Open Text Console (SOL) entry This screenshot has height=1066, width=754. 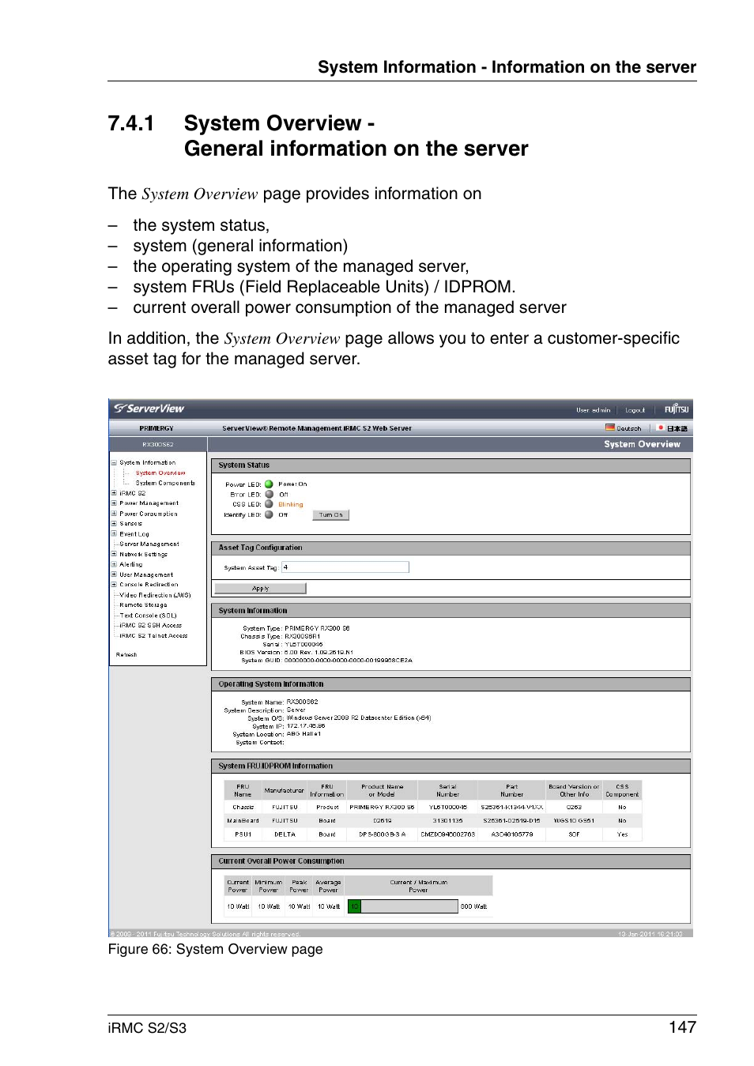tap(148, 616)
